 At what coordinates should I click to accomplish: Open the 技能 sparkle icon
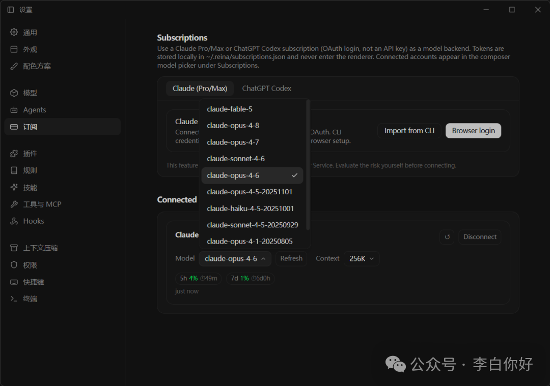pos(14,187)
